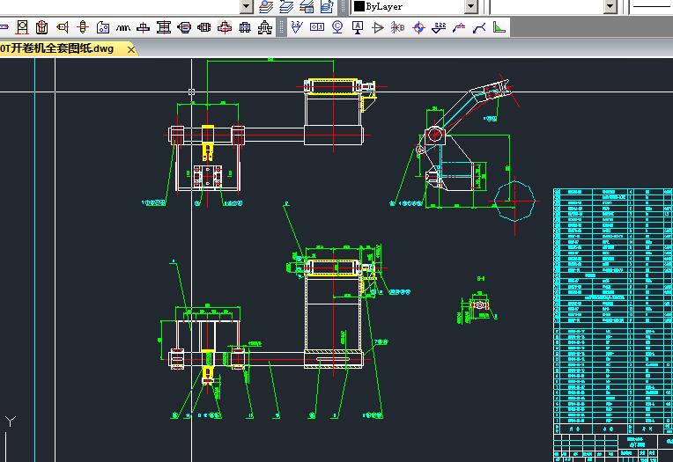Image resolution: width=673 pixels, height=462 pixels.
Task: Open layer tool with blue sphere icon
Action: tap(266, 6)
